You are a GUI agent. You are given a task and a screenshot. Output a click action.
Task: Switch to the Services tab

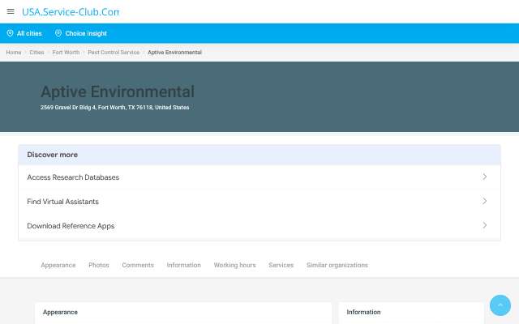(x=281, y=265)
